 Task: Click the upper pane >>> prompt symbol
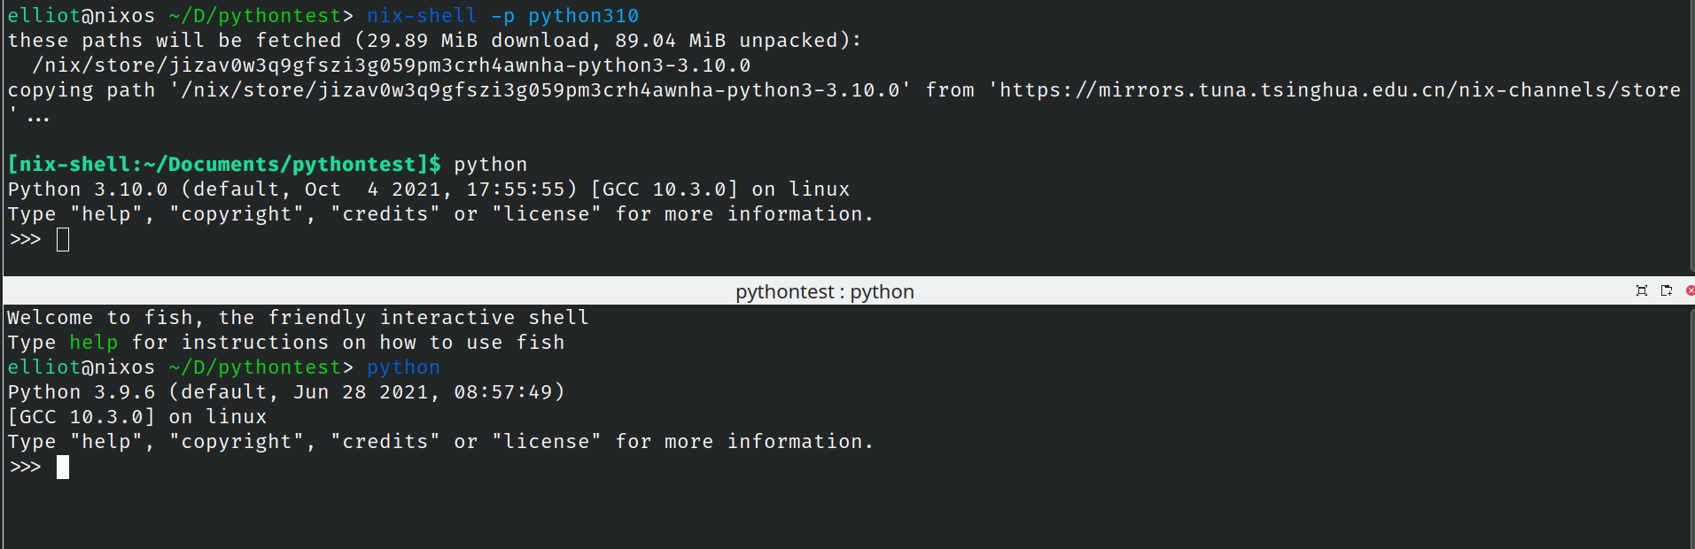pyautogui.click(x=25, y=239)
